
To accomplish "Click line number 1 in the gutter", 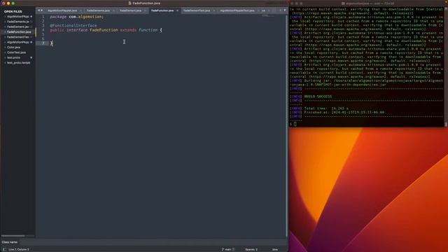I will pyautogui.click(x=43, y=17).
